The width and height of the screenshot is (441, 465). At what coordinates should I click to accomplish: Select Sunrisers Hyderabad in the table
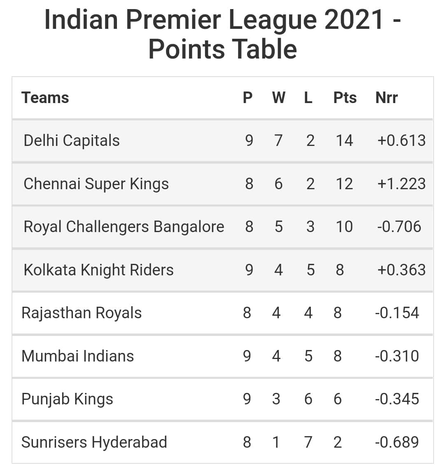tap(94, 442)
